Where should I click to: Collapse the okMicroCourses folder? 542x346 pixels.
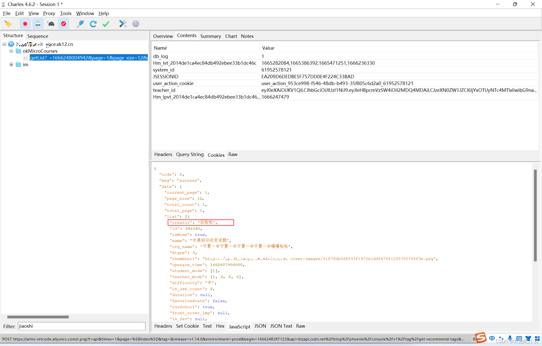[11, 51]
